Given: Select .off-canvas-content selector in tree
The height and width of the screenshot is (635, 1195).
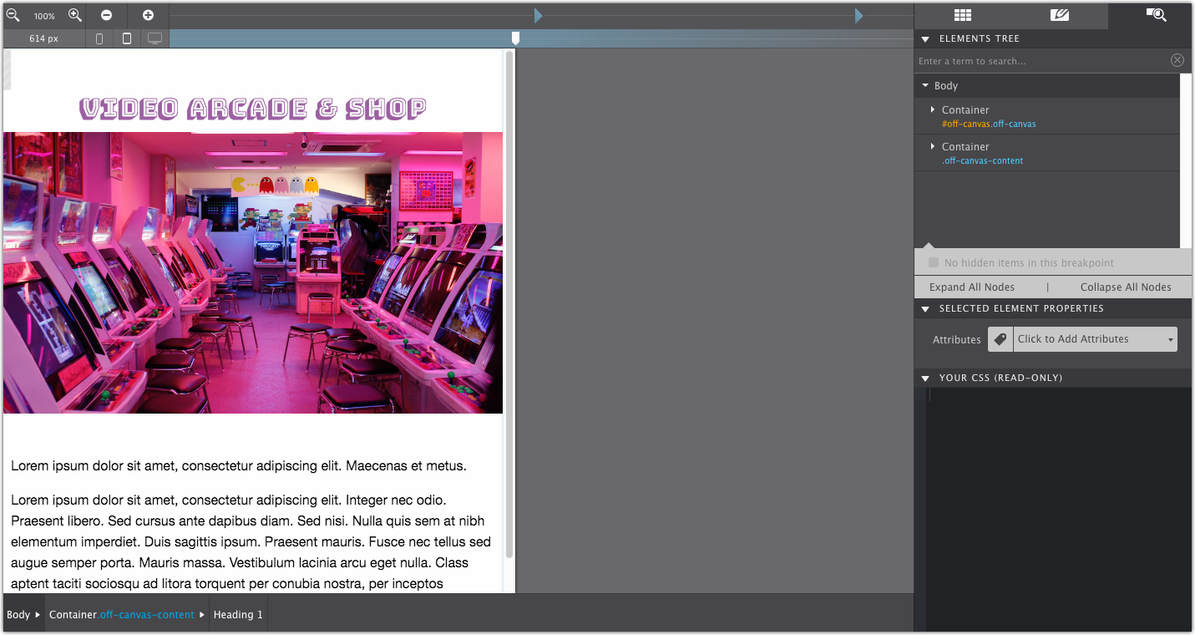Looking at the screenshot, I should click(x=982, y=160).
